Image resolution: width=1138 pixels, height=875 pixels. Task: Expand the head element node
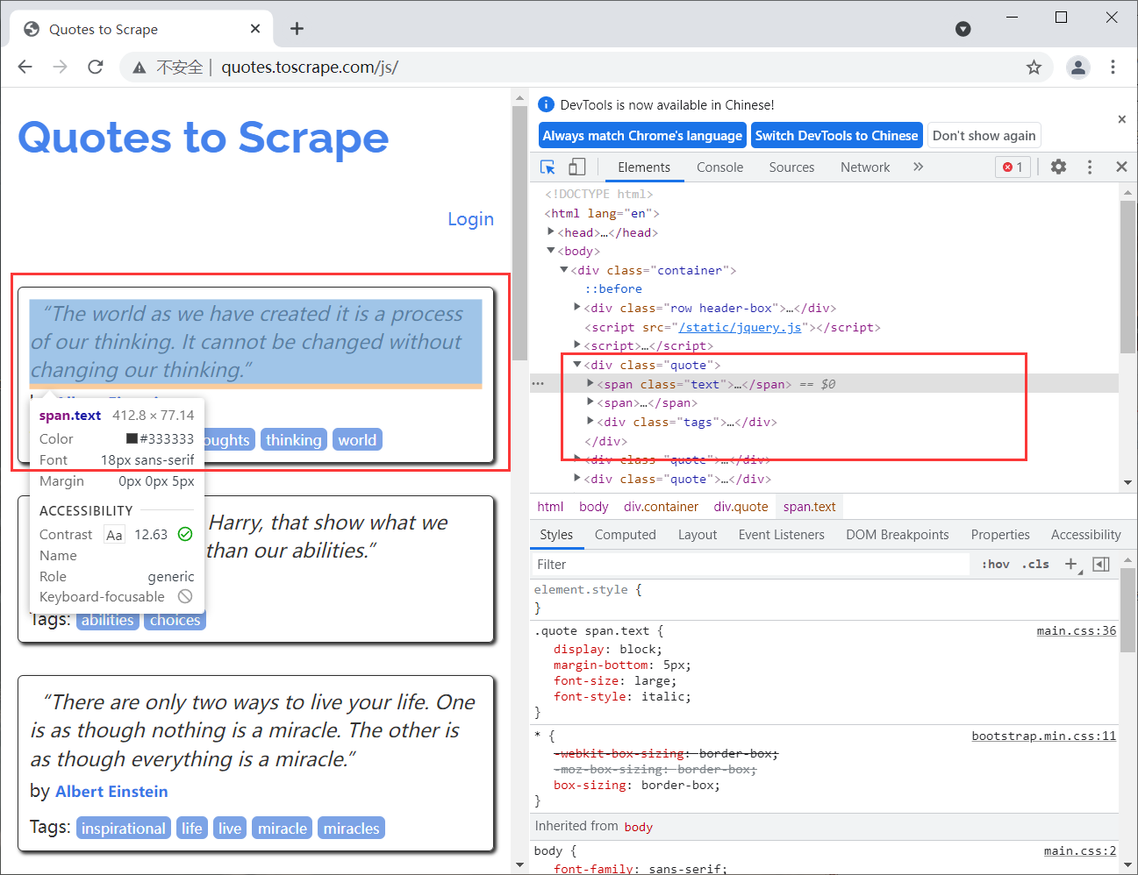click(x=551, y=232)
